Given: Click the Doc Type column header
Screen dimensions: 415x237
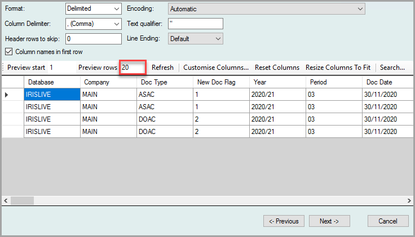Looking at the screenshot, I should (165, 82).
